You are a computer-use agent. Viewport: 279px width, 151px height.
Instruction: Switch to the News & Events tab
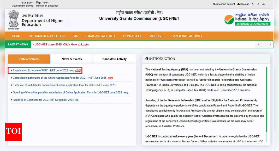[x=72, y=59]
